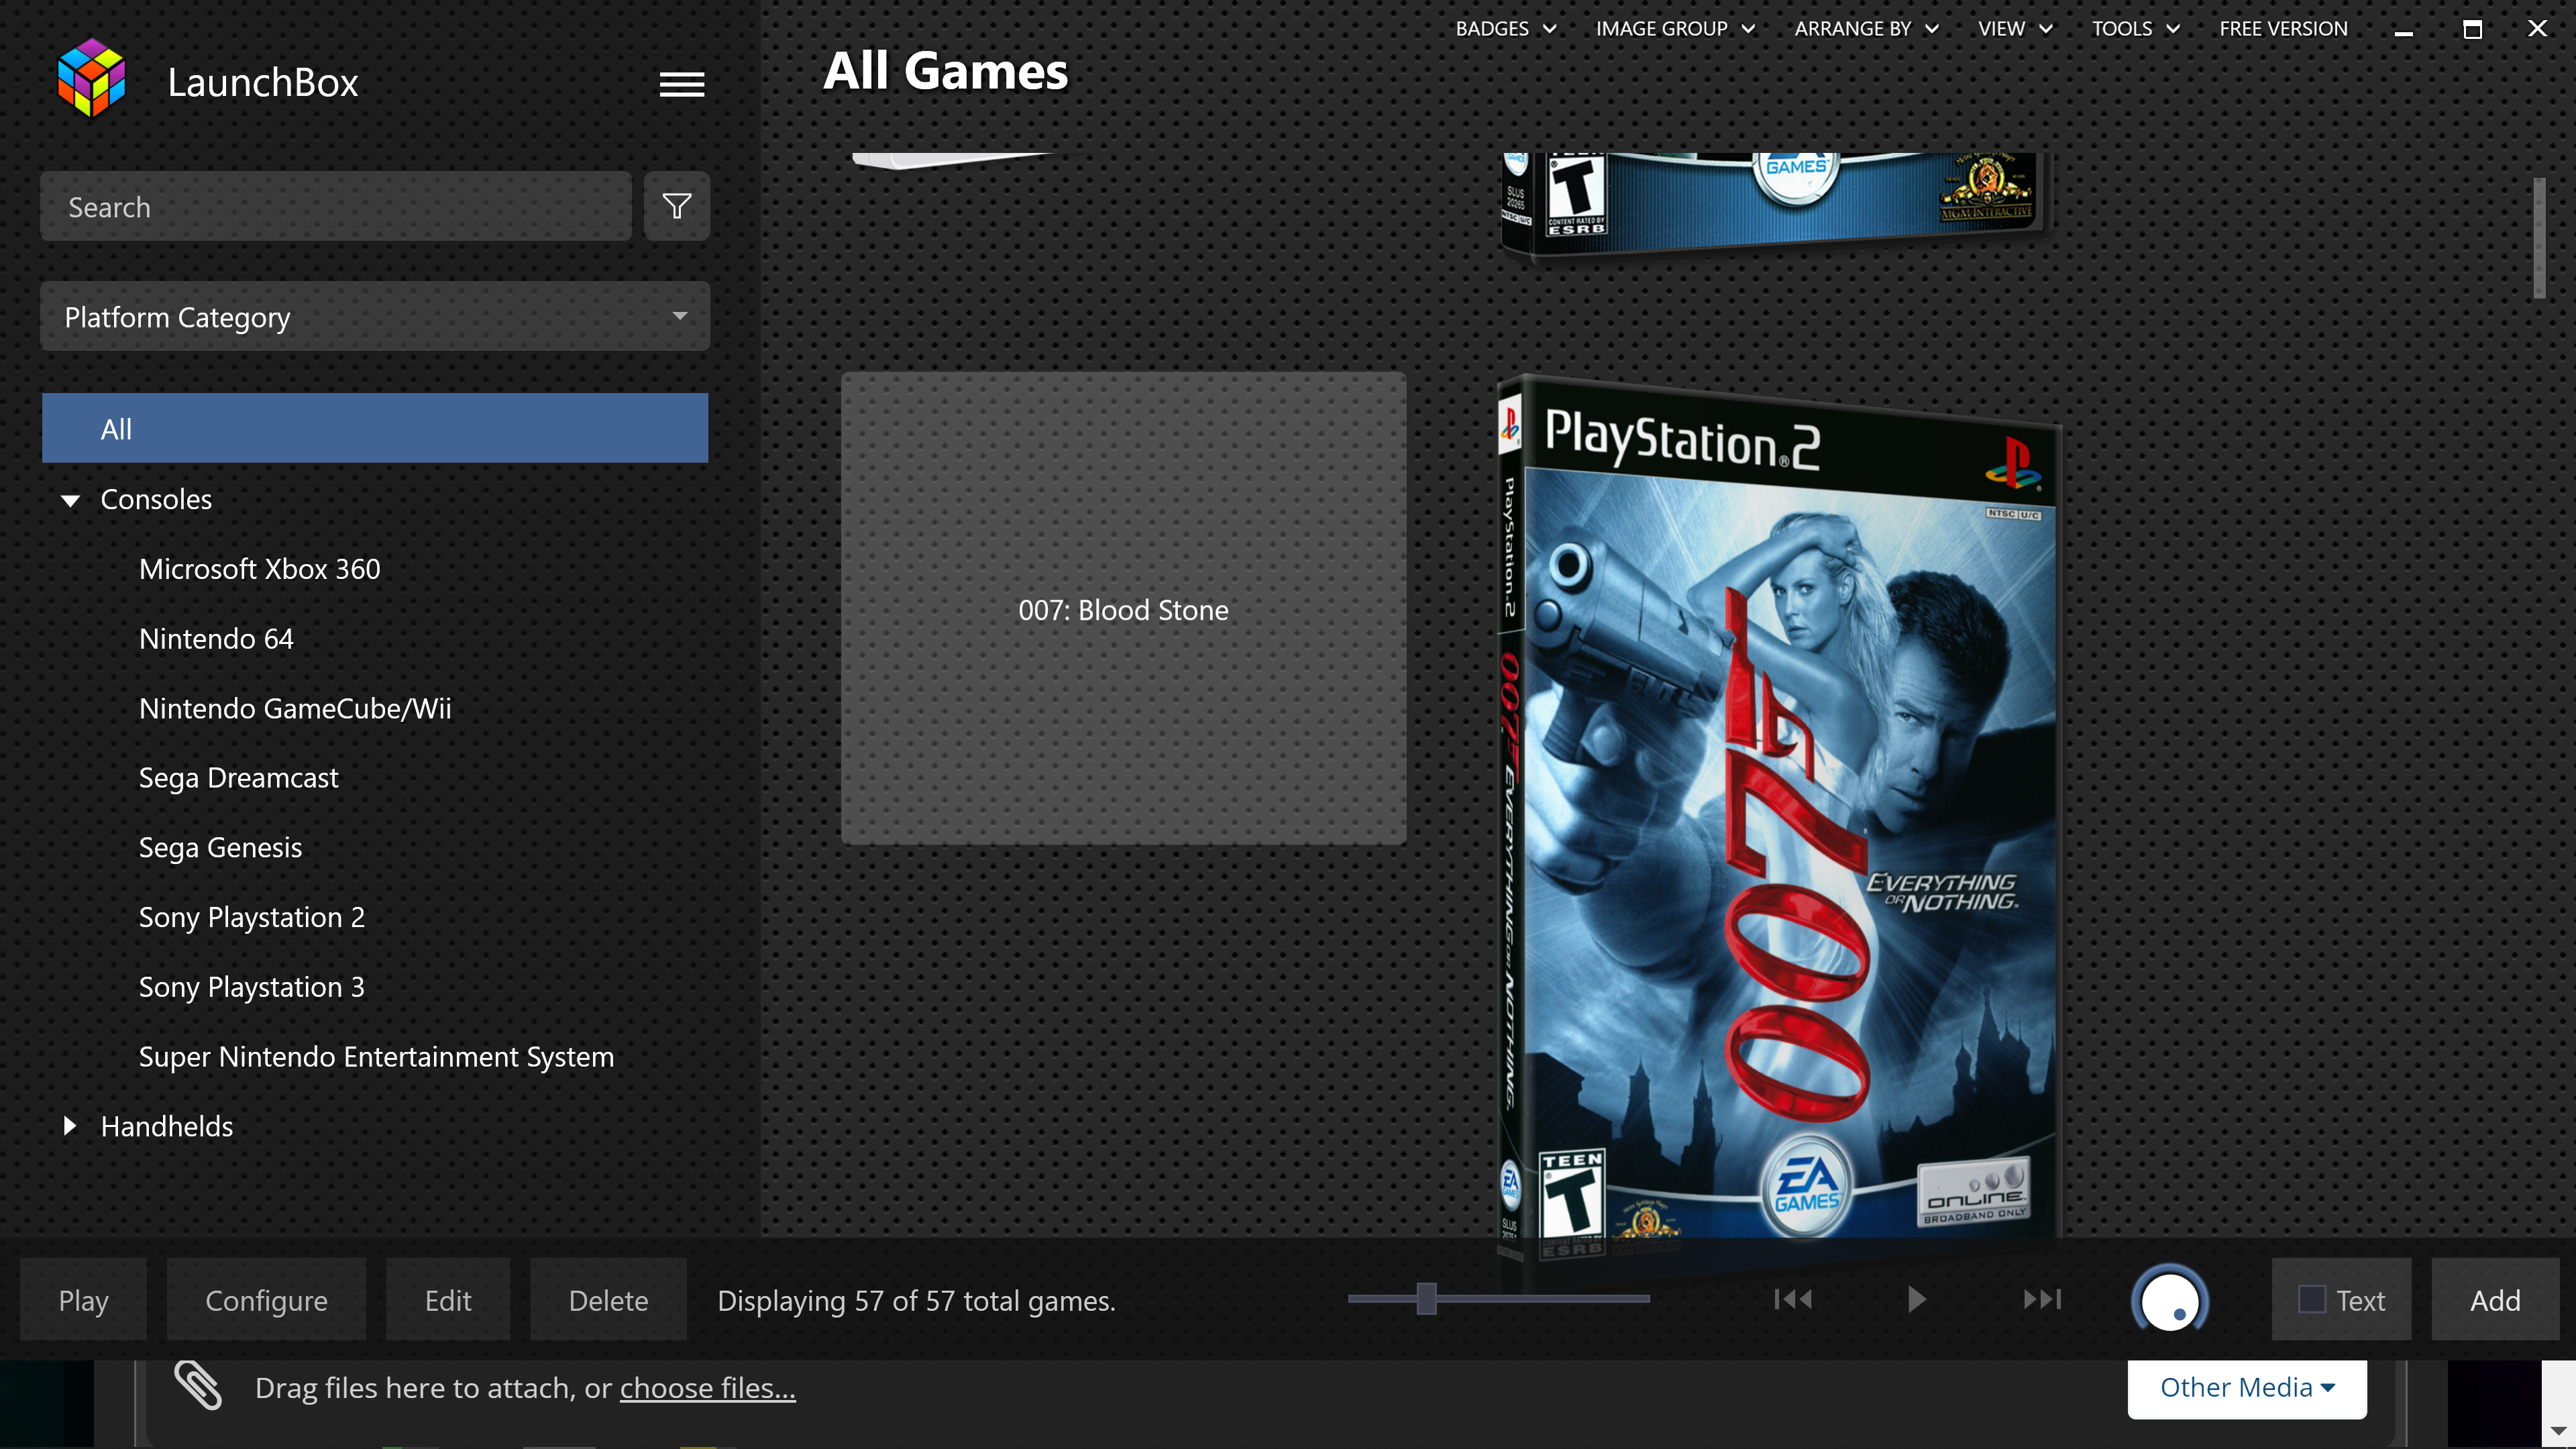This screenshot has width=2576, height=1449.
Task: Click the circular volume knob
Action: click(x=2170, y=1300)
